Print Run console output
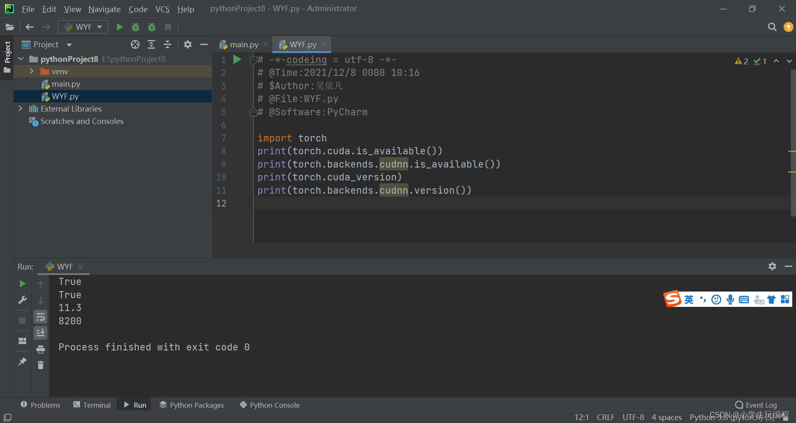The image size is (796, 423). coord(41,349)
